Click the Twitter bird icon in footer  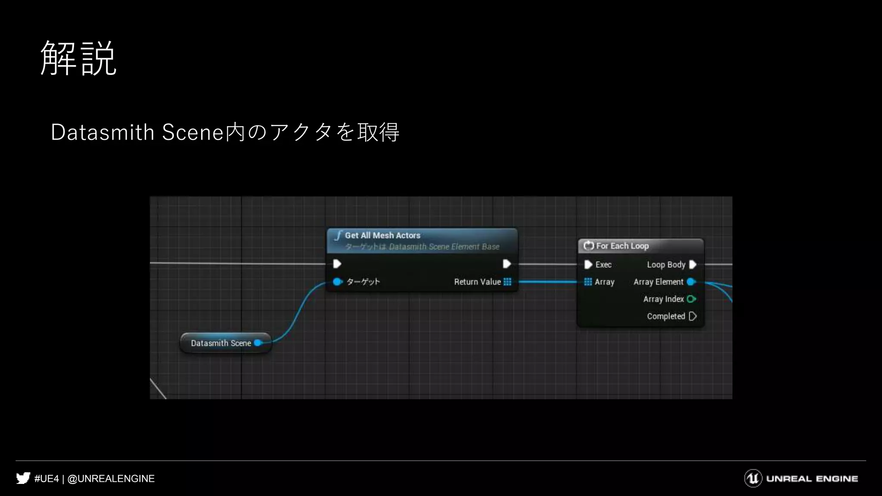(23, 478)
